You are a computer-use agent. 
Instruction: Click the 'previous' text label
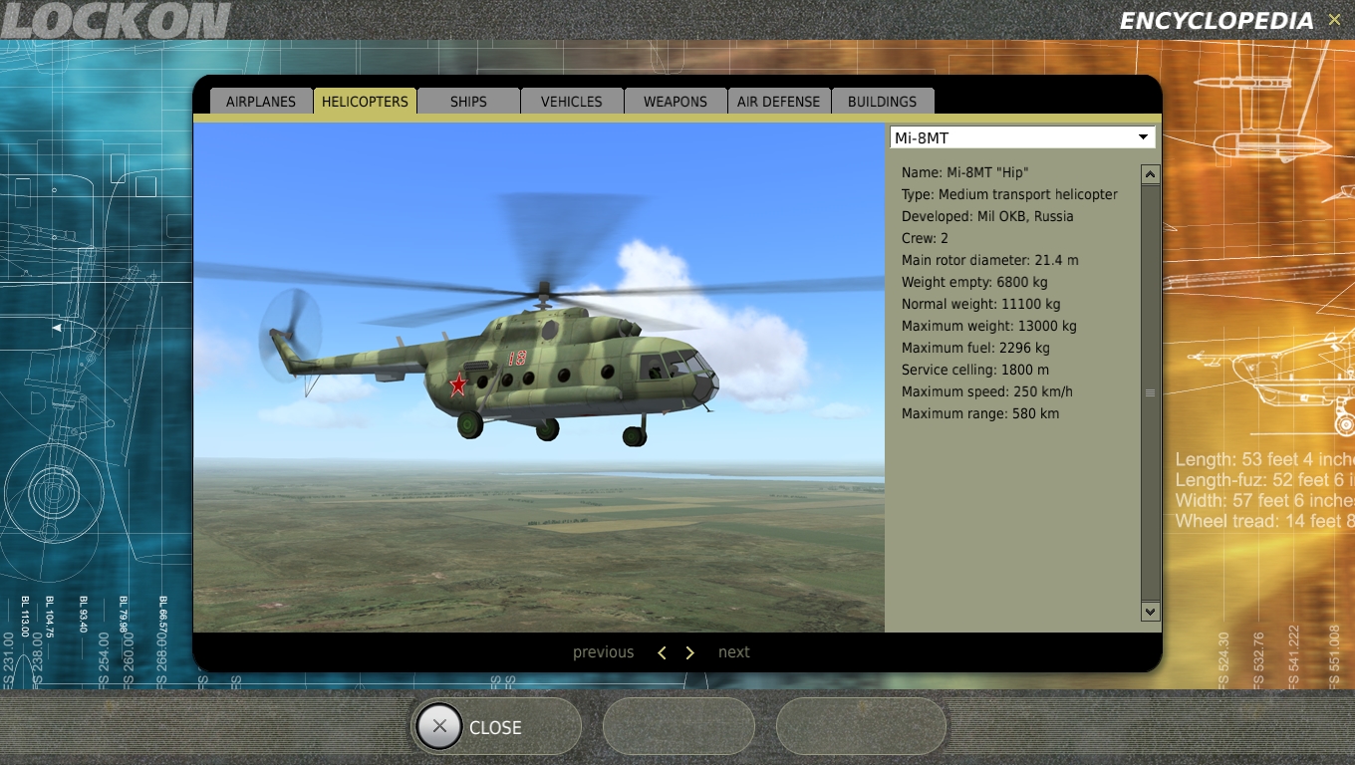click(x=604, y=652)
